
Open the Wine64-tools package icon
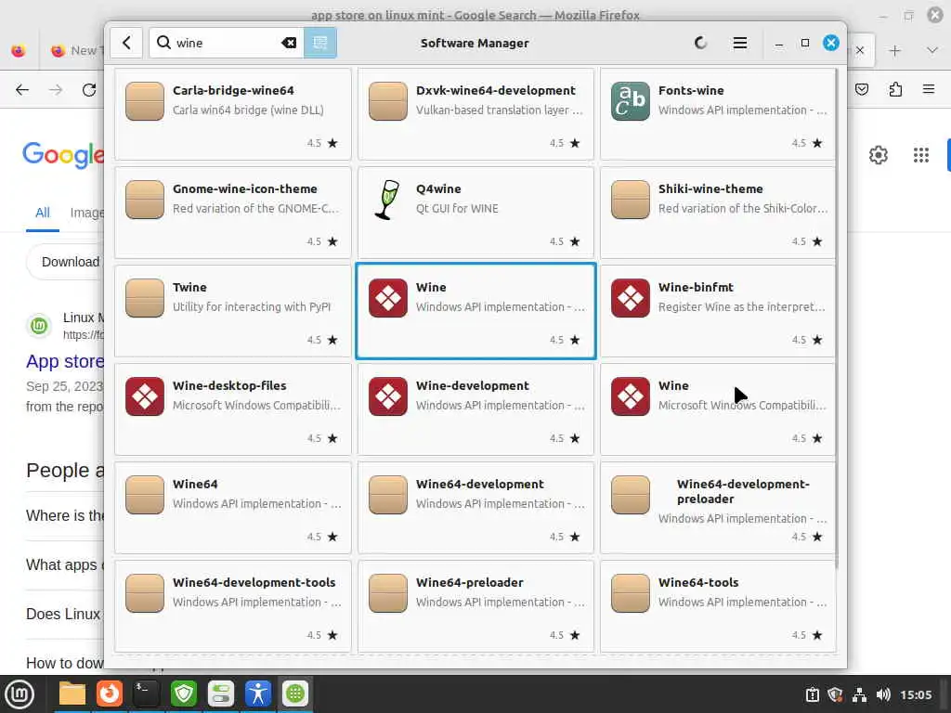631,593
